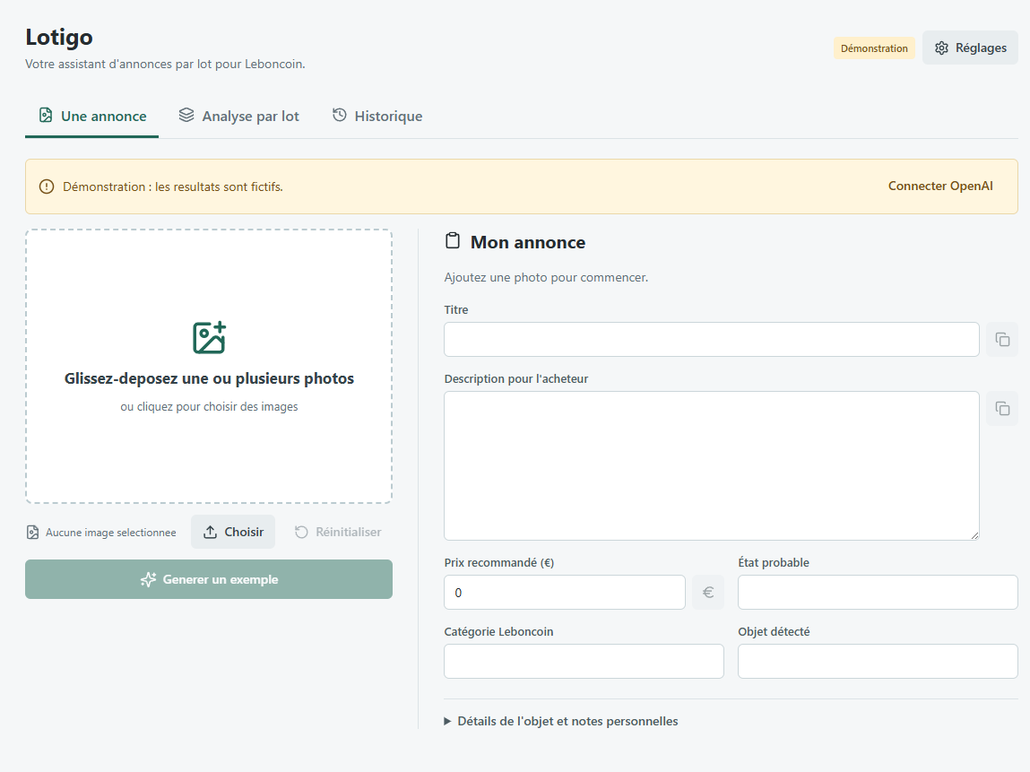Open the Réglages settings button

pos(970,48)
